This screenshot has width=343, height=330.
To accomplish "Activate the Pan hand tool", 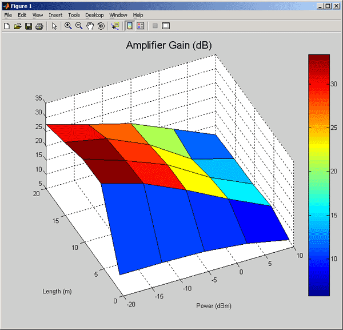I will point(90,26).
